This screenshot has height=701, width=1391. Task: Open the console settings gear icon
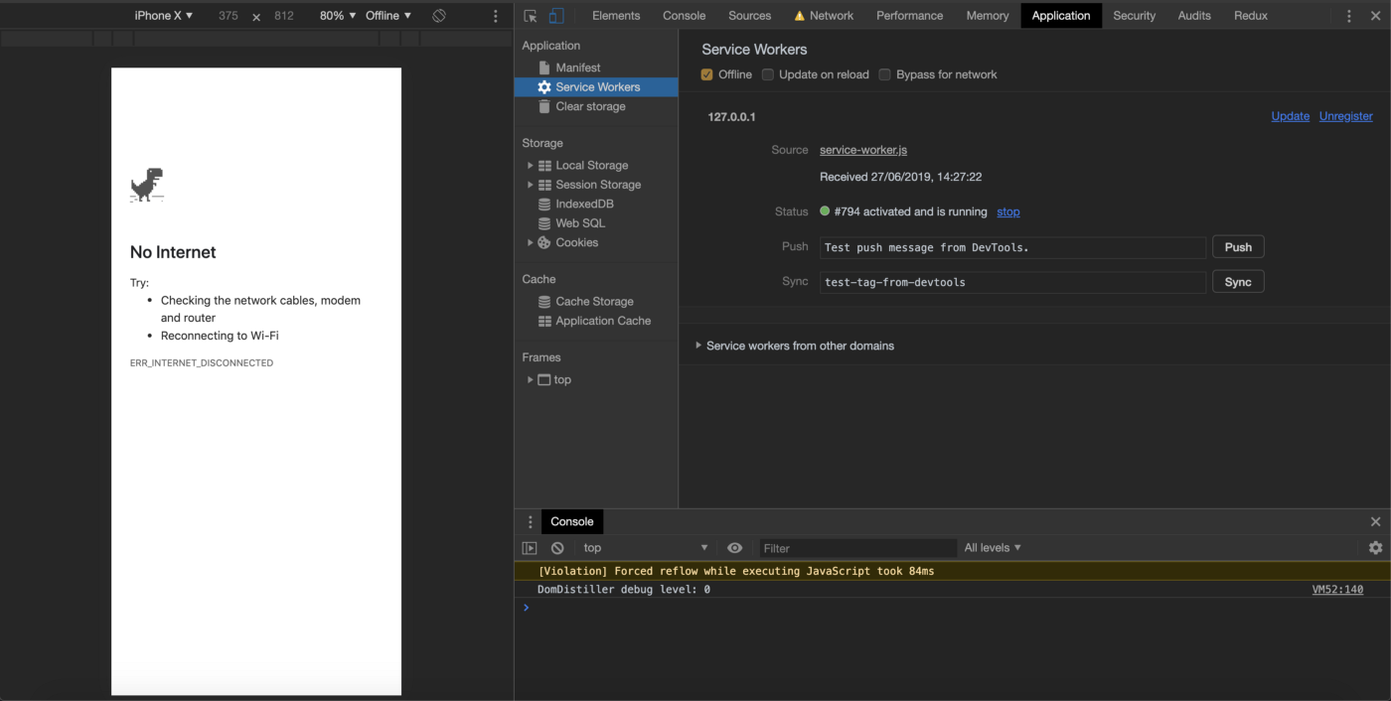[x=1375, y=548]
